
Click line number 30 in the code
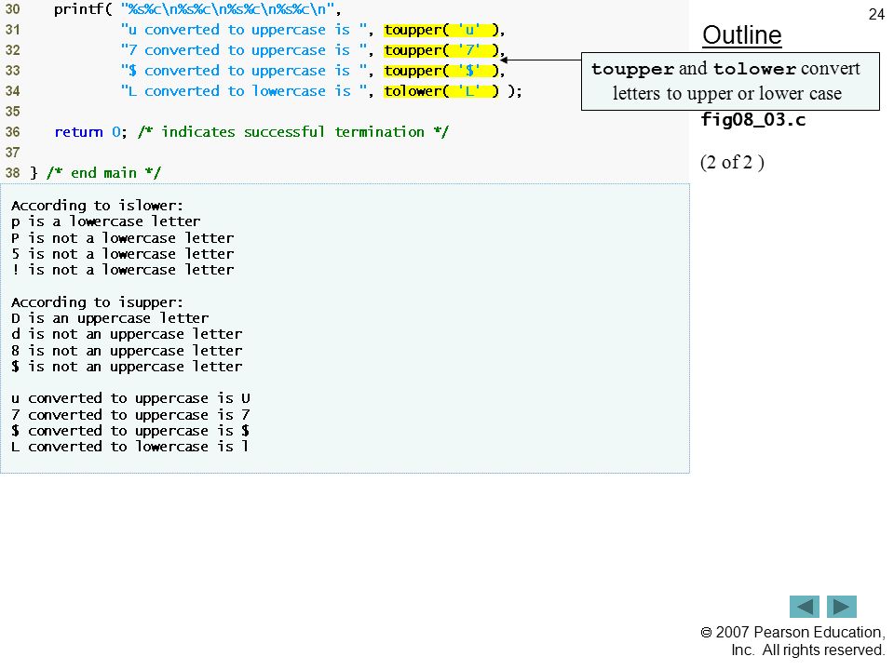point(12,9)
